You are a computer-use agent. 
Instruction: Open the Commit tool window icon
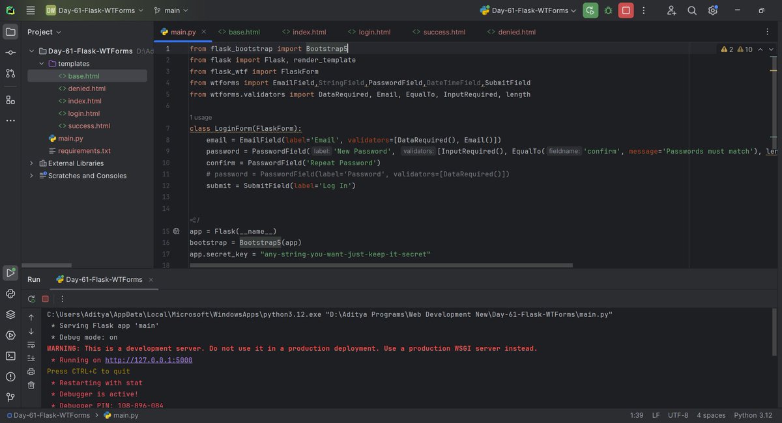pyautogui.click(x=10, y=52)
